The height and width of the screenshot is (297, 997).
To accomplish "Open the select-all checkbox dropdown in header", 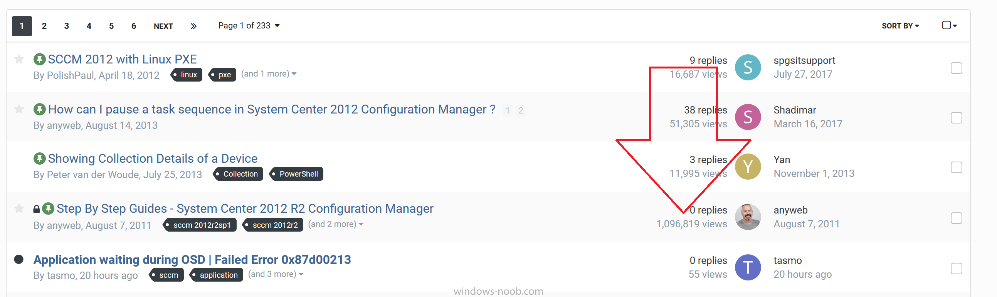I will (949, 25).
